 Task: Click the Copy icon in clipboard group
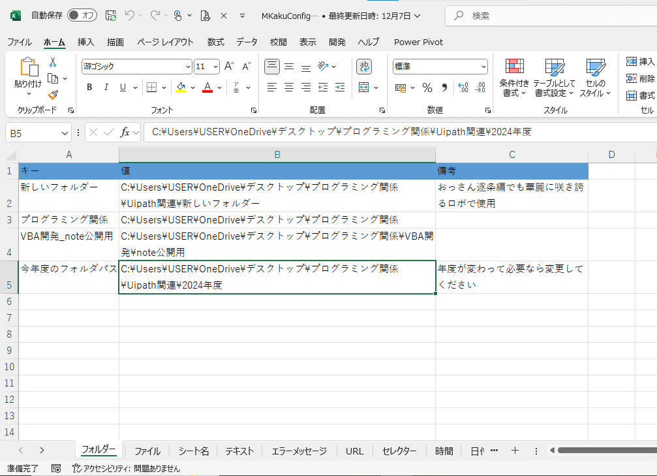click(53, 78)
